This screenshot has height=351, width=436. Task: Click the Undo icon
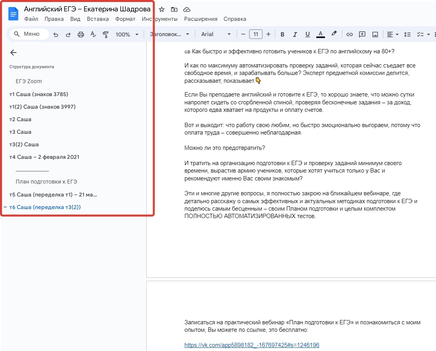pos(55,34)
